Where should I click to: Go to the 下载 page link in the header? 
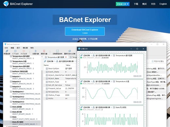[x=136, y=4]
